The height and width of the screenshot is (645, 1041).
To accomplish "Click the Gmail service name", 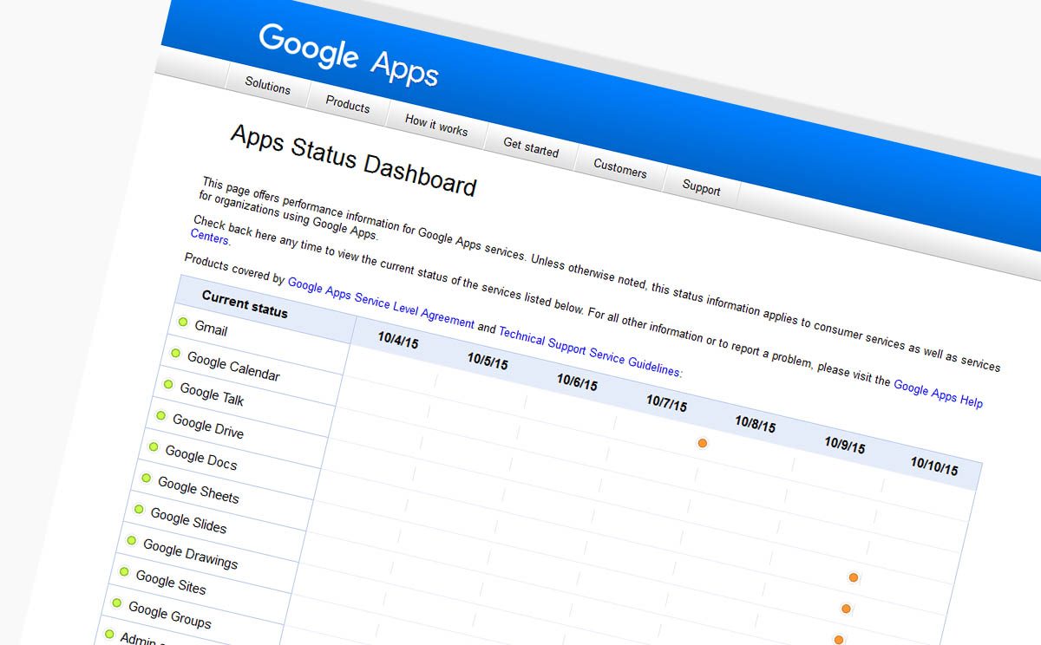I will (211, 329).
